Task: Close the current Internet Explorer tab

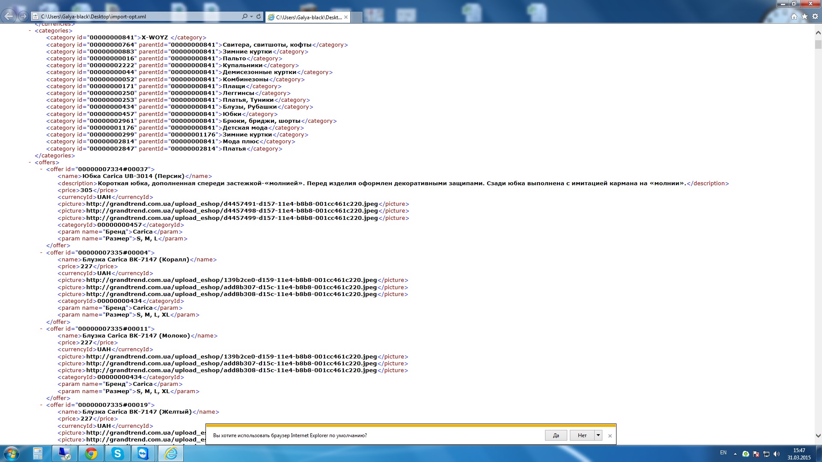Action: [346, 17]
